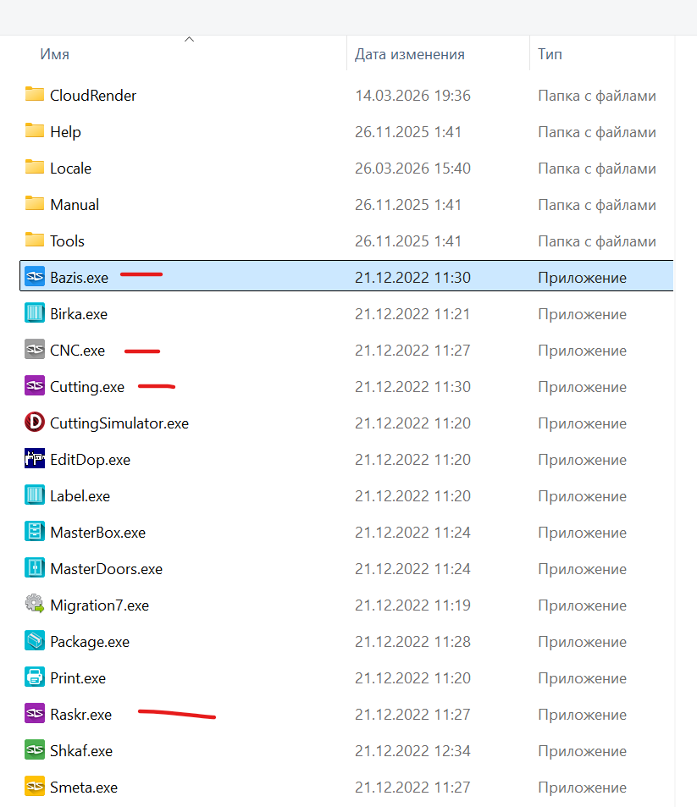Click the purple Raskr.exe icon

35,715
